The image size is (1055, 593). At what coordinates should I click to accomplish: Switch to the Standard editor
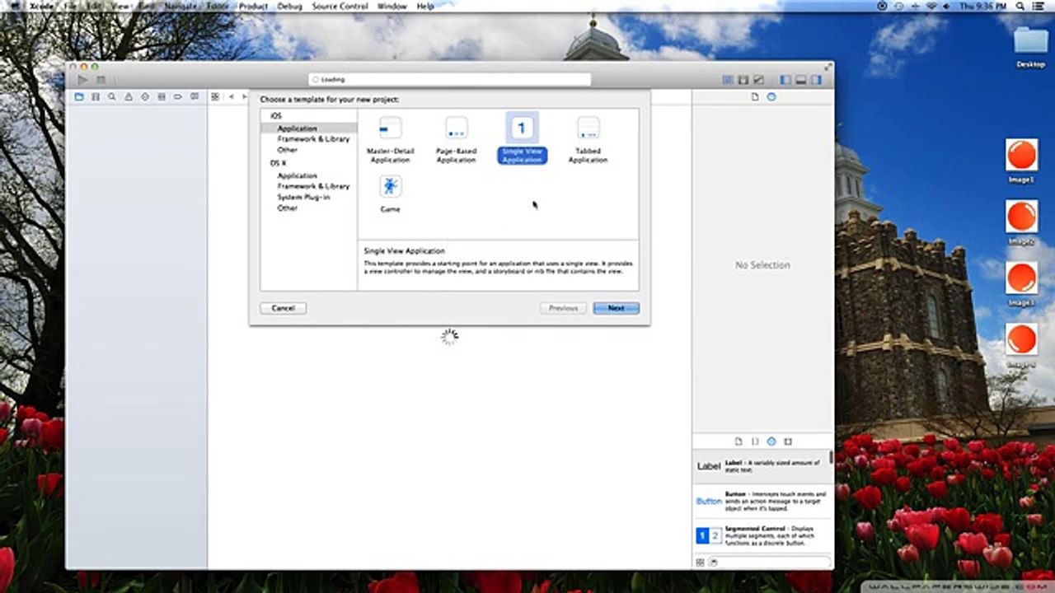coord(728,80)
